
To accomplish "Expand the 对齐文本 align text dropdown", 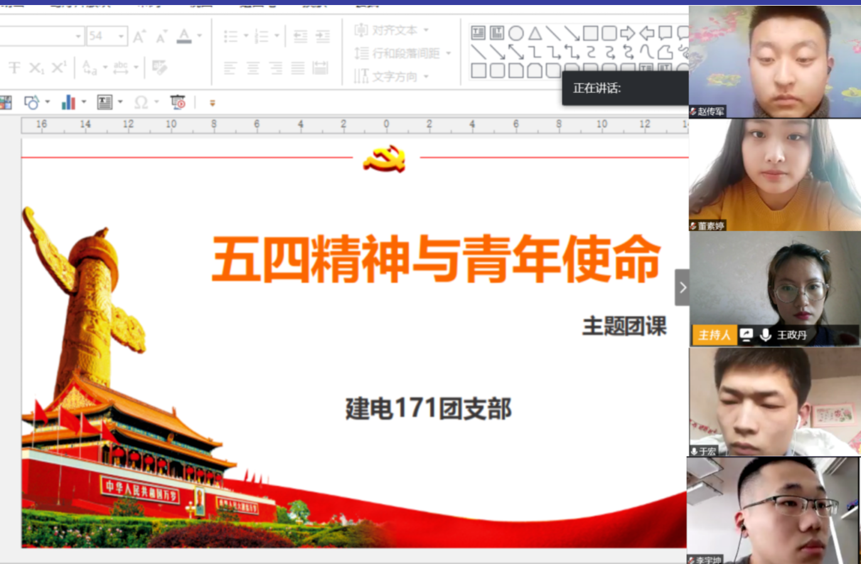I will (426, 30).
